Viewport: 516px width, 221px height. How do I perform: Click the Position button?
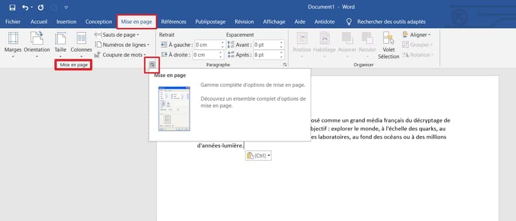302,45
